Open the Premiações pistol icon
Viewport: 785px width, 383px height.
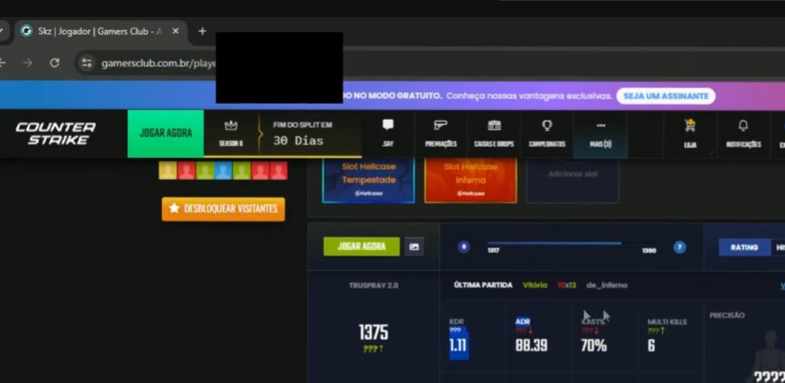pyautogui.click(x=441, y=133)
